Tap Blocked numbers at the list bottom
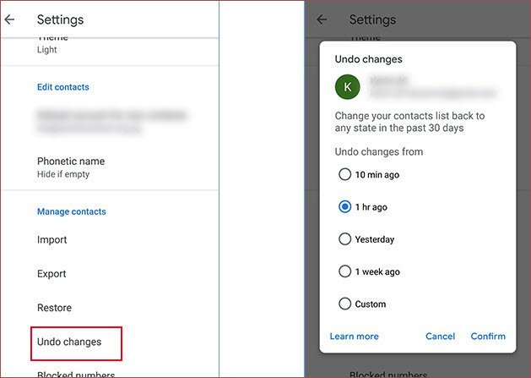Viewport: 531px width, 378px height. pos(76,373)
